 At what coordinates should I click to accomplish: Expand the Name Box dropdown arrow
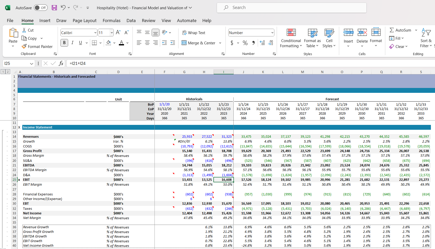click(x=32, y=63)
